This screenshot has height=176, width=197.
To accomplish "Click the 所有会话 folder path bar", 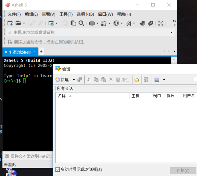I will [126, 88].
